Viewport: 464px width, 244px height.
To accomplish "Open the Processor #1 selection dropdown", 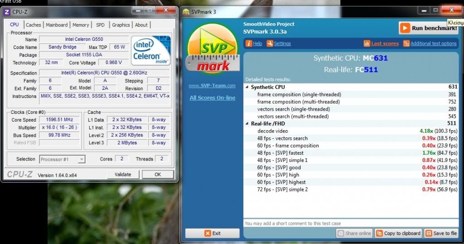I will tap(62, 159).
